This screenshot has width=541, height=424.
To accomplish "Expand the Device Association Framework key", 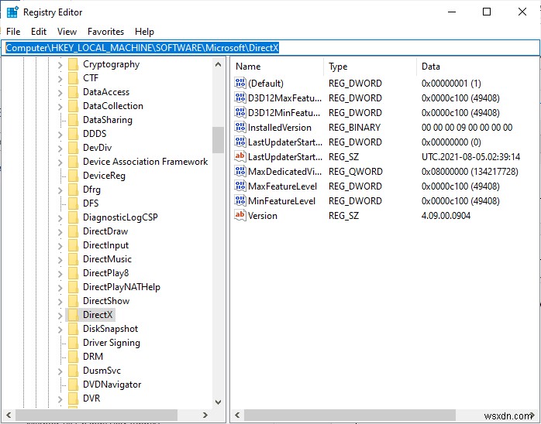I will click(x=60, y=162).
